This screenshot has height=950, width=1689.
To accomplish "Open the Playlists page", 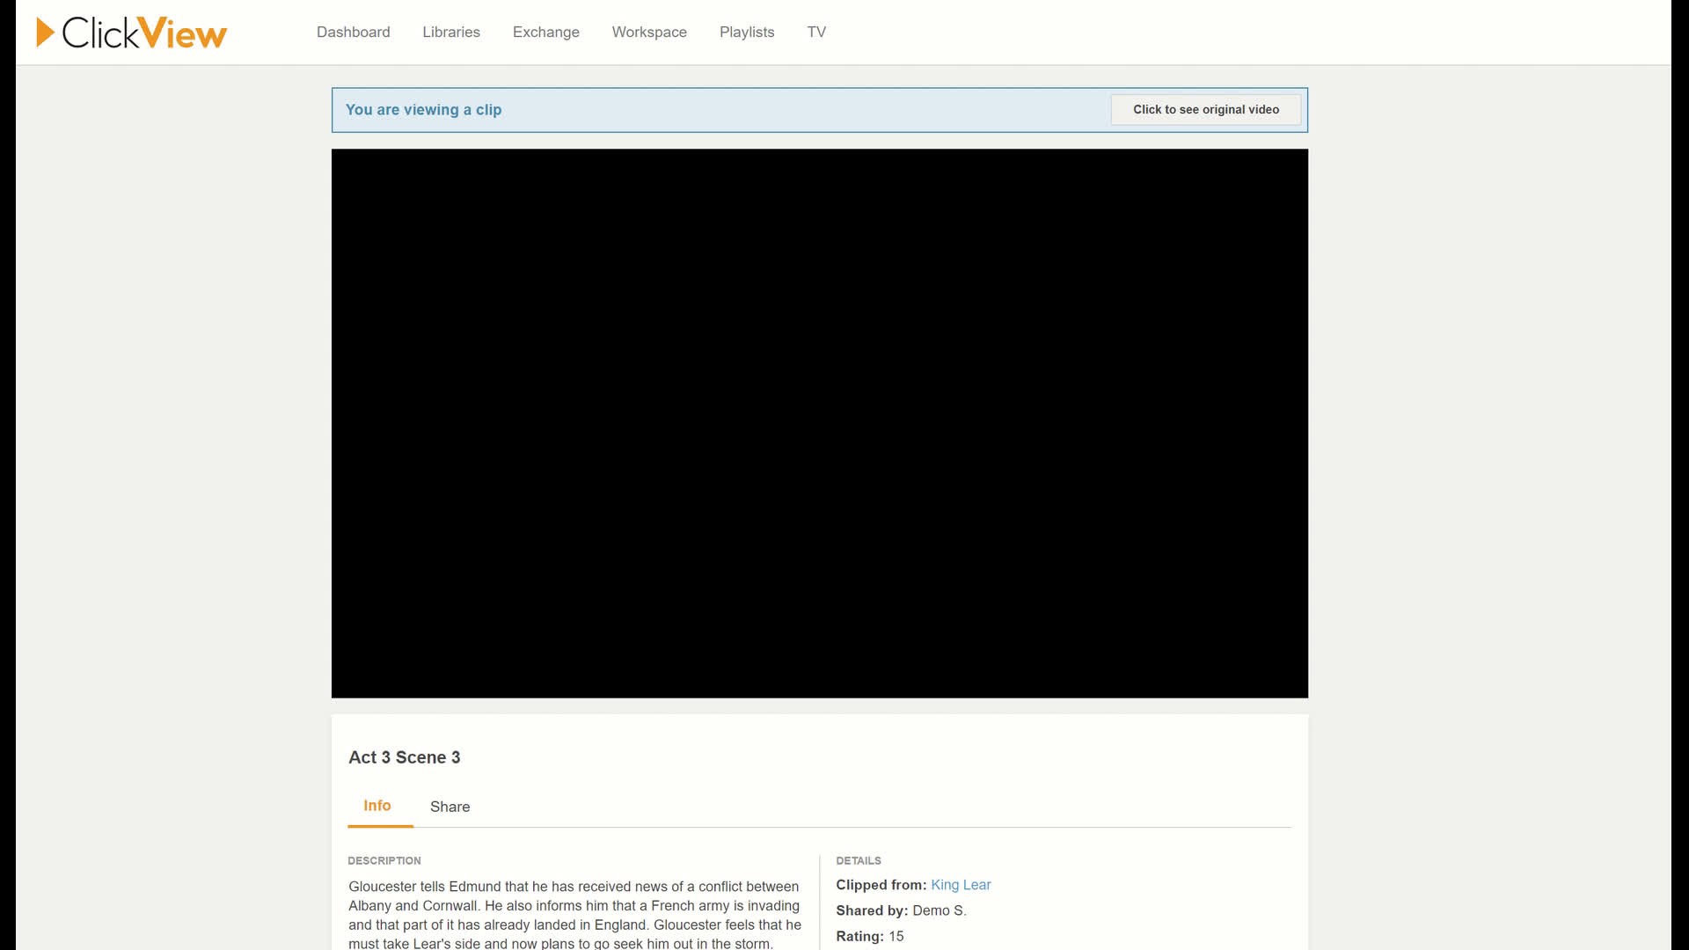I will coord(747,32).
